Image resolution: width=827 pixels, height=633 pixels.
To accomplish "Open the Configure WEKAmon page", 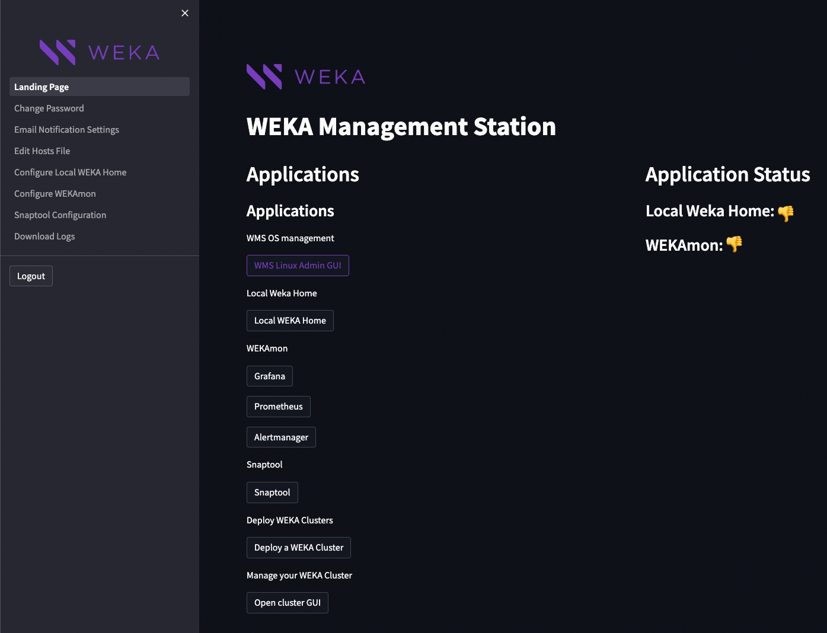I will [55, 194].
